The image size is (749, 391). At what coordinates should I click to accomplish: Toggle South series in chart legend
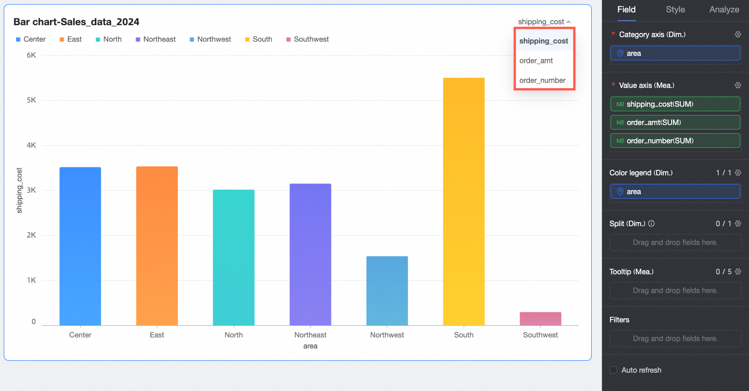tap(259, 39)
